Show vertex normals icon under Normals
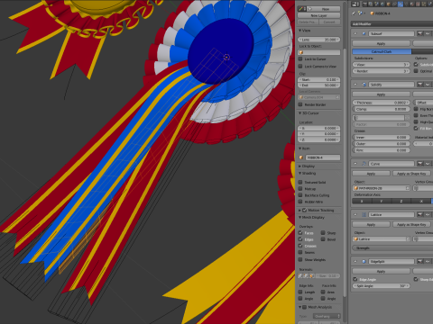Screen dimensions: 433x324 point(301,275)
